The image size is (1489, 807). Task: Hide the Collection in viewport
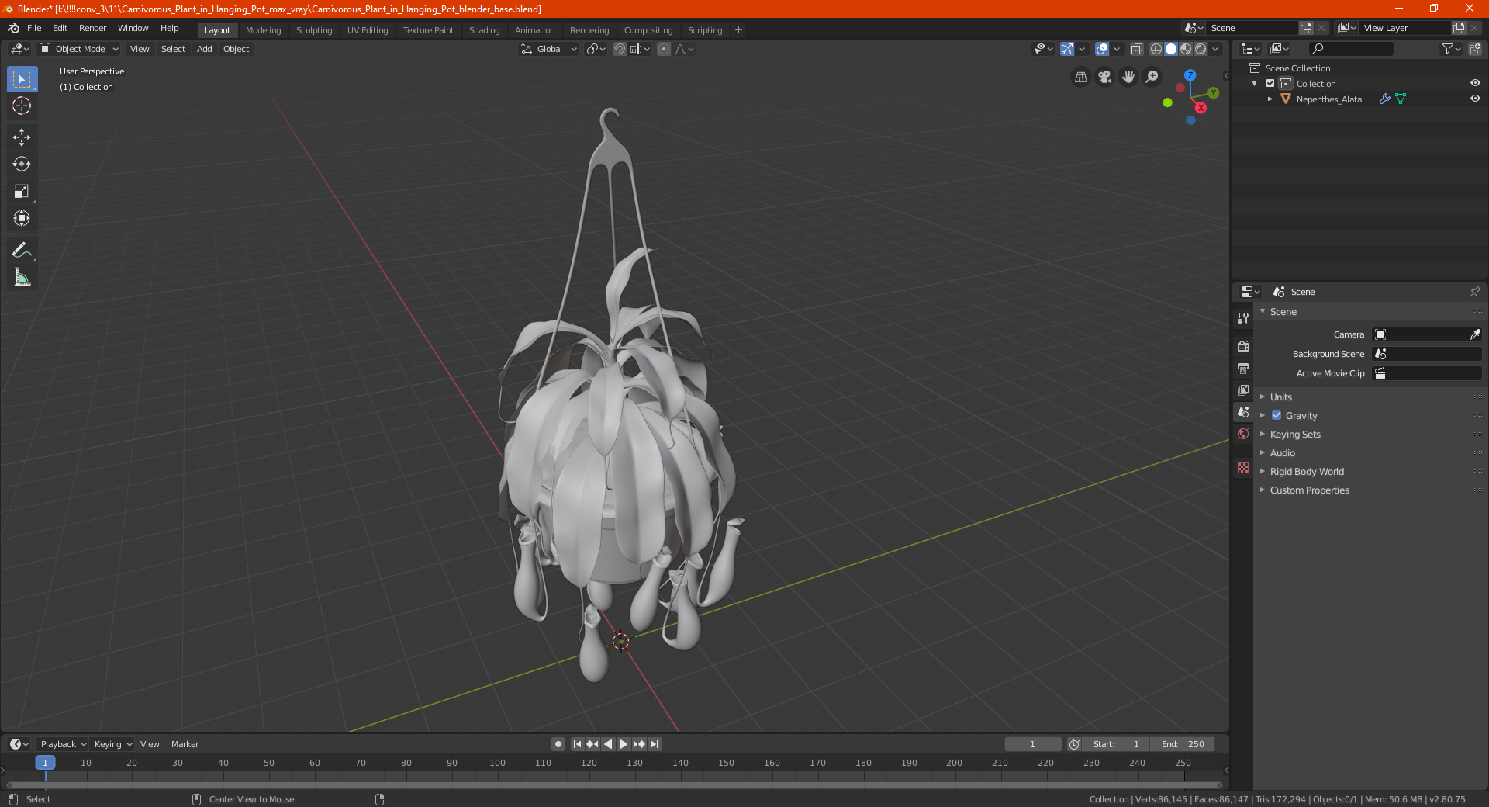(x=1475, y=83)
